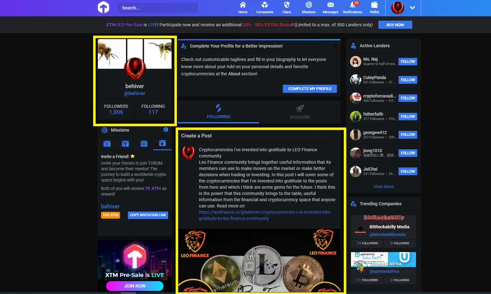Switch to the DISCOVER feed tab

300,112
